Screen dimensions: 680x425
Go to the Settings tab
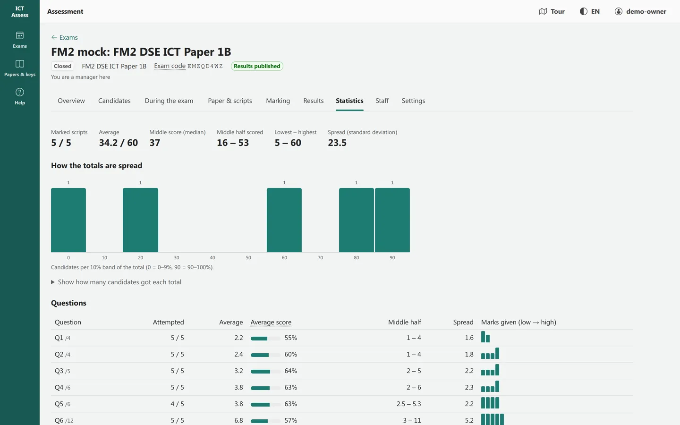coord(413,101)
